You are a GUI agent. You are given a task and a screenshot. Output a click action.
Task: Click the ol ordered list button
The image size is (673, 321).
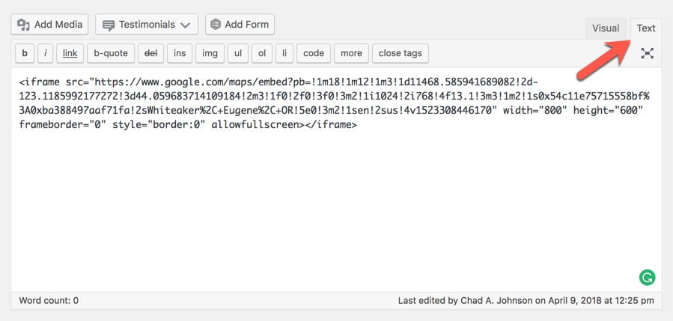point(262,53)
